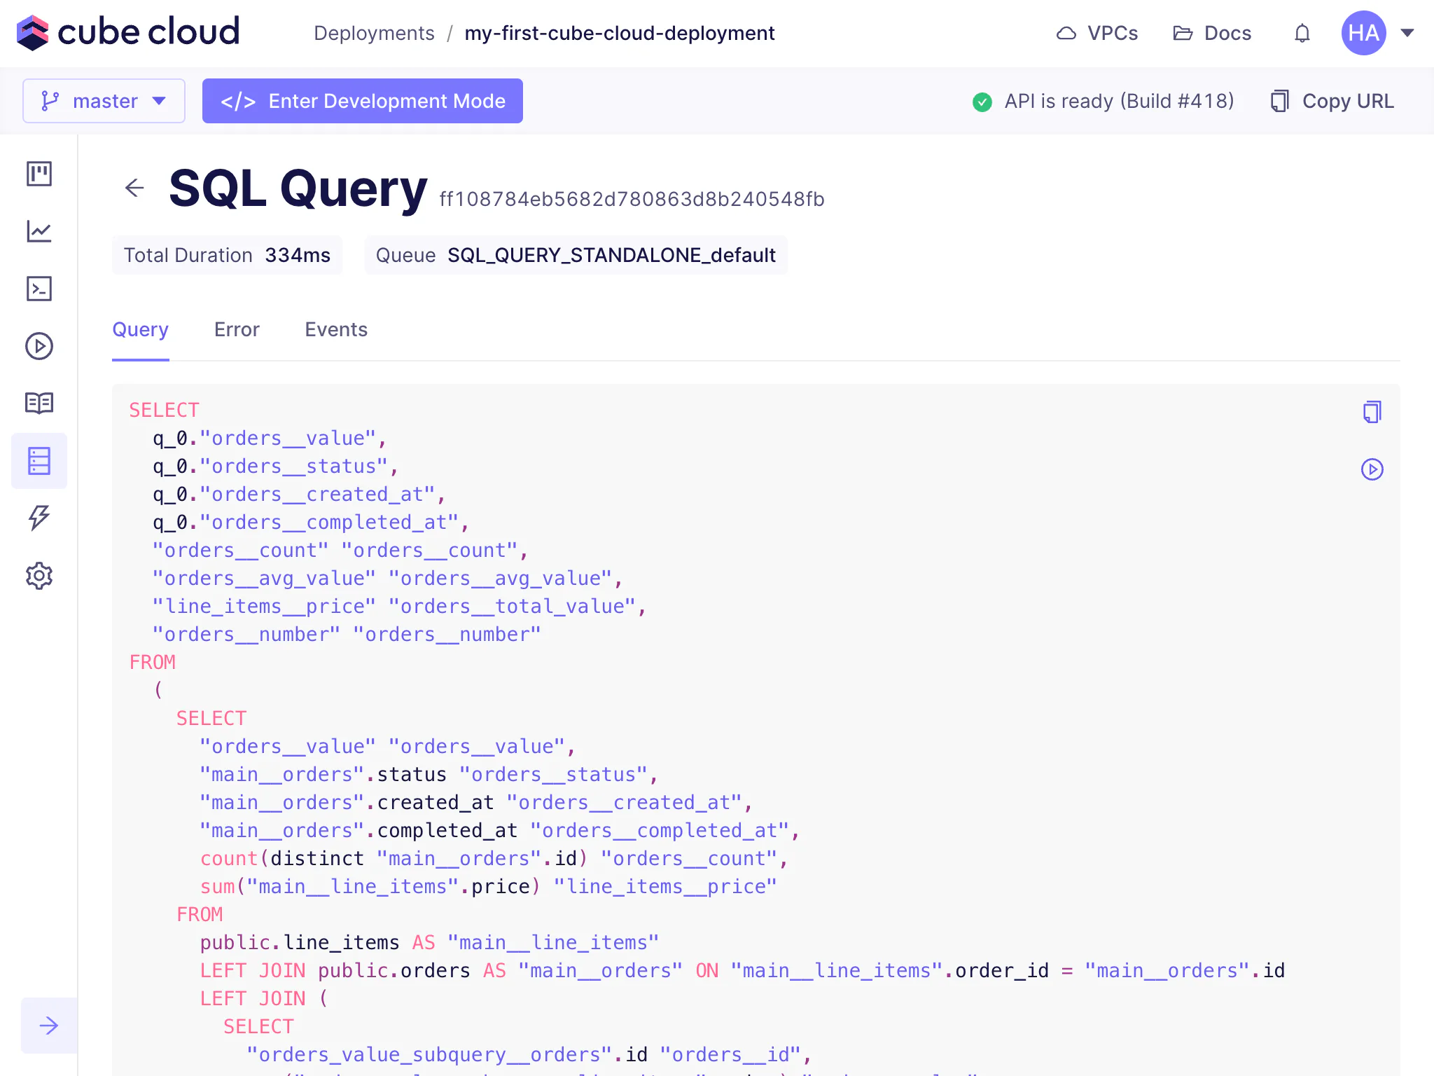Go back using the left arrow
1434x1076 pixels.
134,188
